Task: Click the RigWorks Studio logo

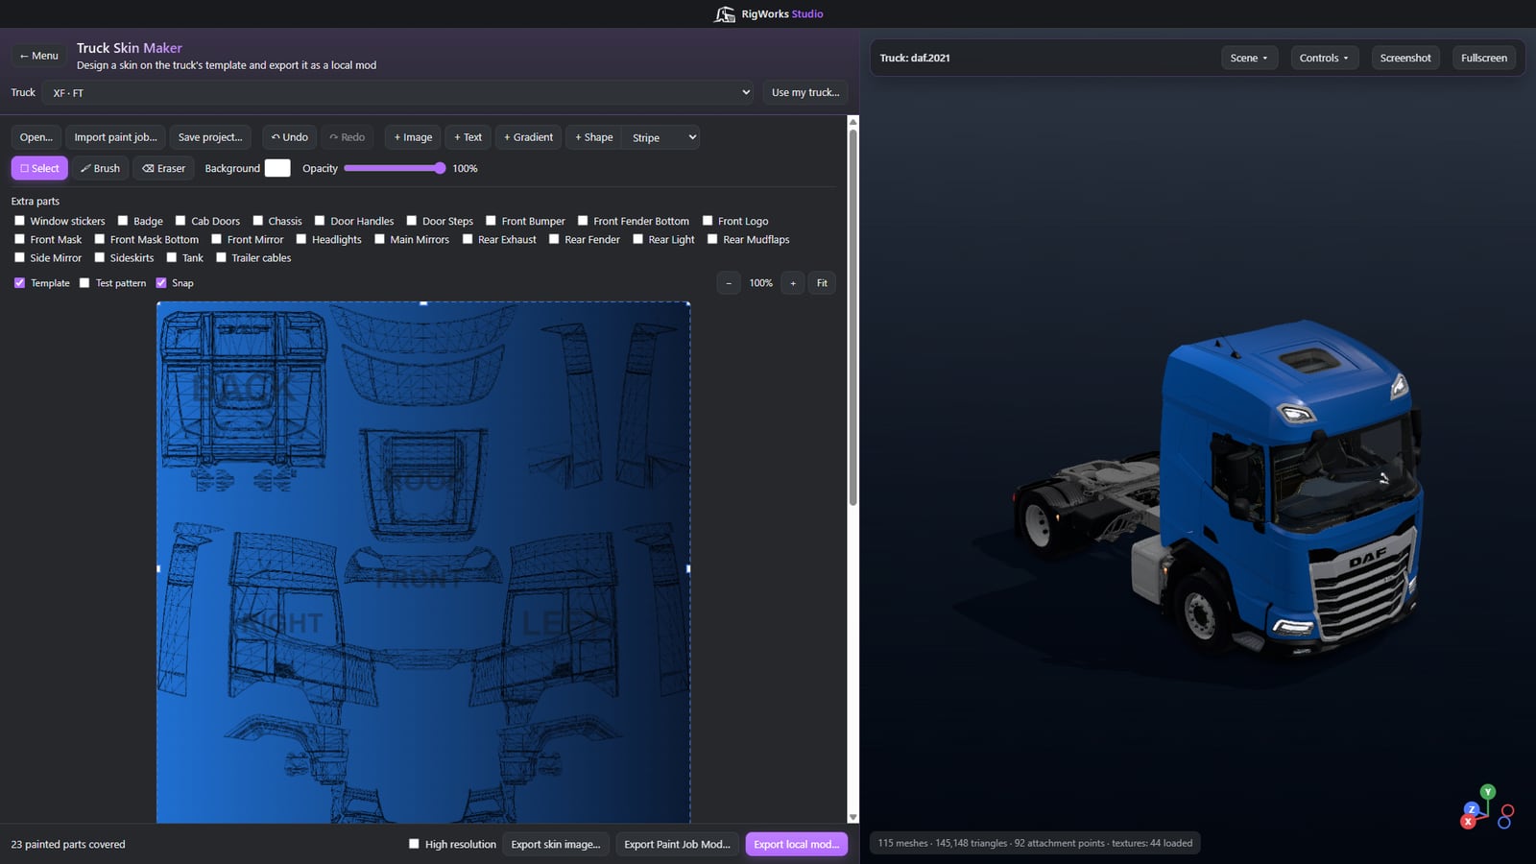Action: tap(768, 13)
